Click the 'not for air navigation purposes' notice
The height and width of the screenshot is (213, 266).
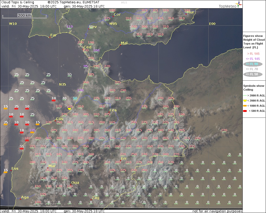(x=217, y=211)
